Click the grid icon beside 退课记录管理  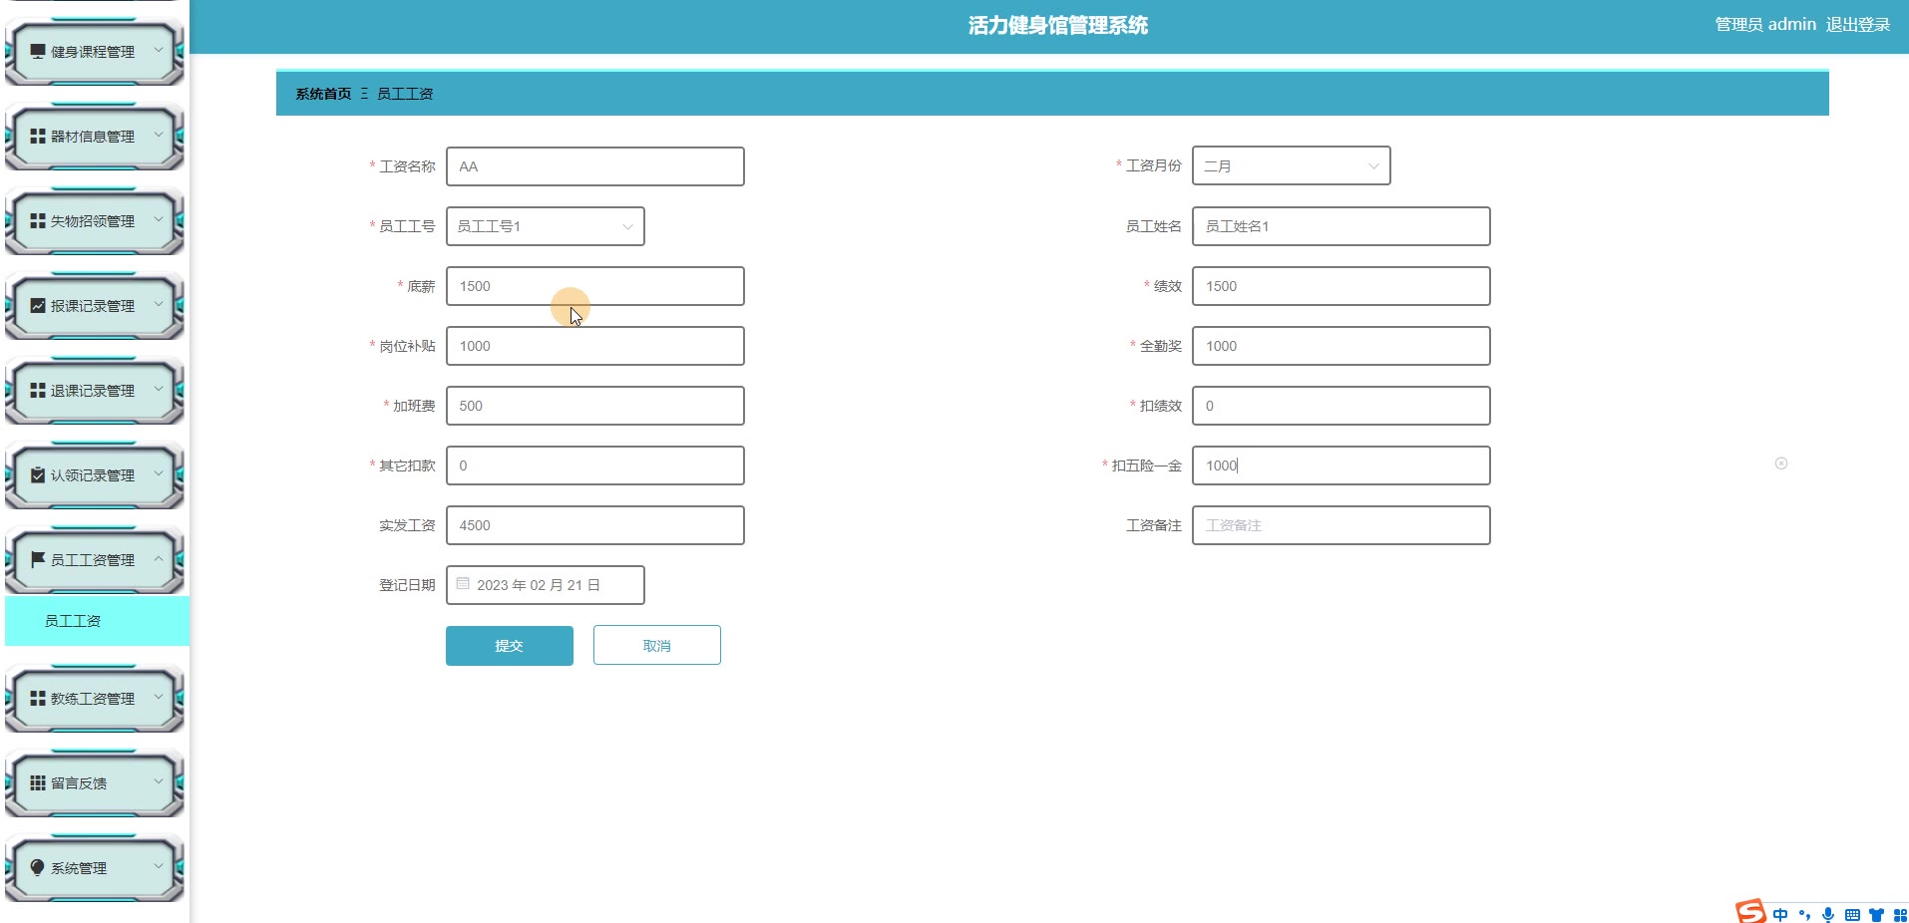click(x=38, y=390)
